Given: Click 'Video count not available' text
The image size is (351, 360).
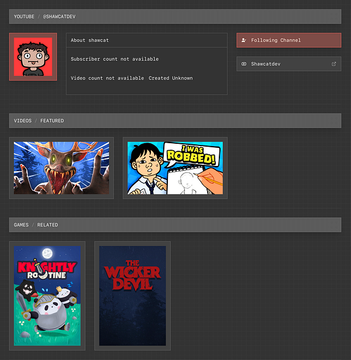Looking at the screenshot, I should (x=107, y=78).
